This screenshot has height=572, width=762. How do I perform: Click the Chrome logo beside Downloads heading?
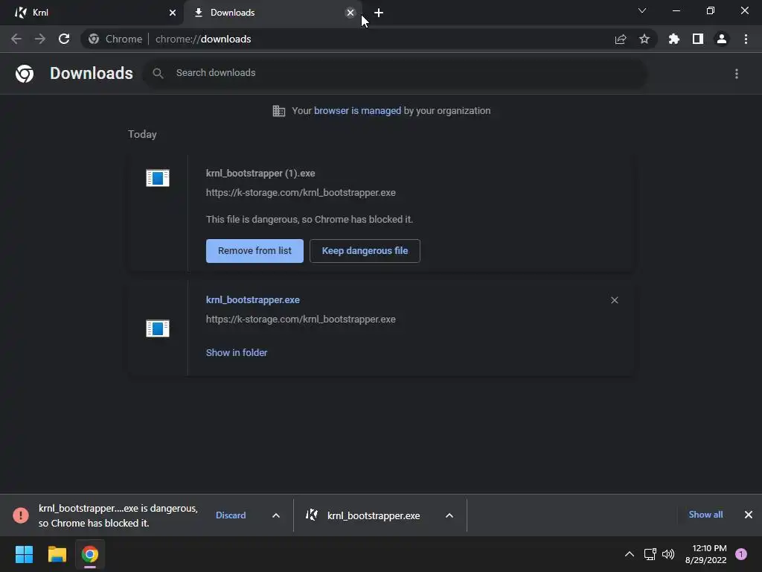pyautogui.click(x=25, y=74)
